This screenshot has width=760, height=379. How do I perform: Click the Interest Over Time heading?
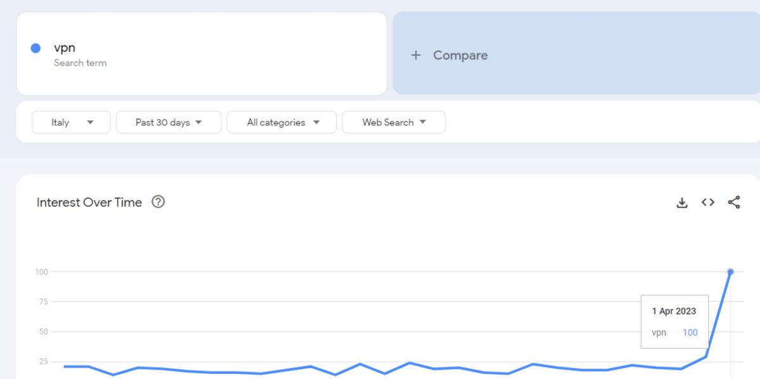89,202
